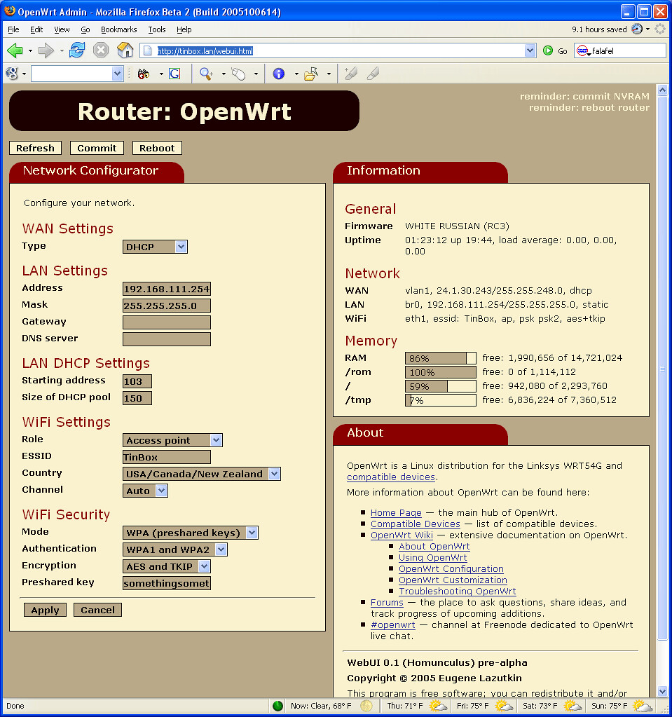Viewport: 672px width, 717px height.
Task: Click Friday's weather icon in the status bar
Action: (x=504, y=706)
